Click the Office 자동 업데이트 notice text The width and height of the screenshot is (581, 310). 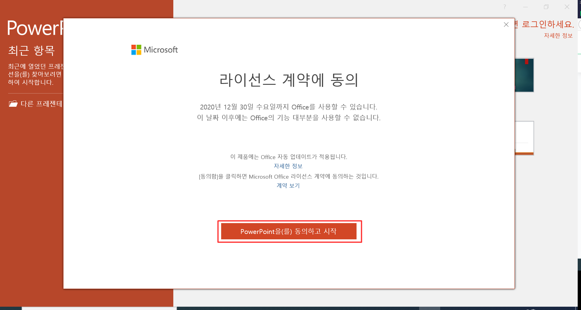coord(289,157)
